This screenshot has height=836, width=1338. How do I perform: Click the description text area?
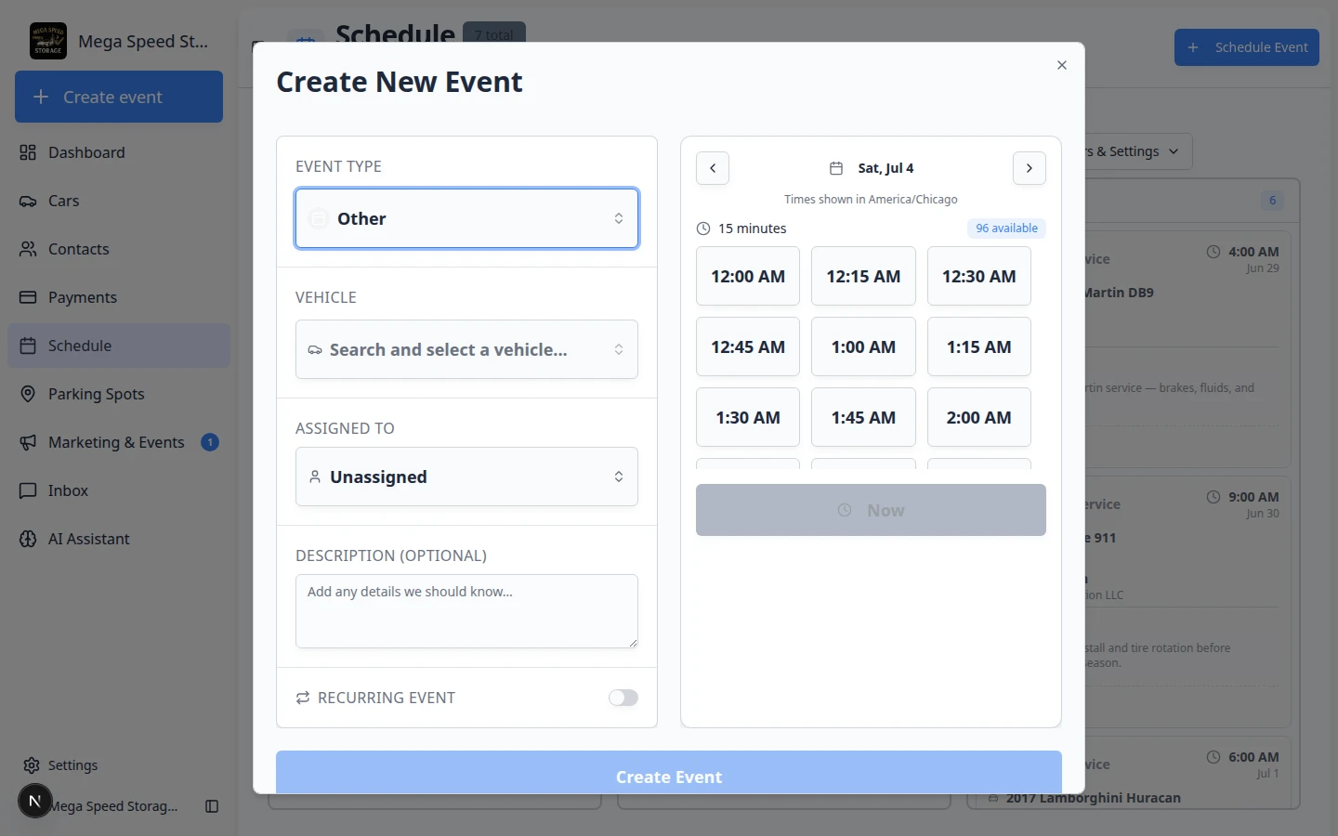pos(466,611)
